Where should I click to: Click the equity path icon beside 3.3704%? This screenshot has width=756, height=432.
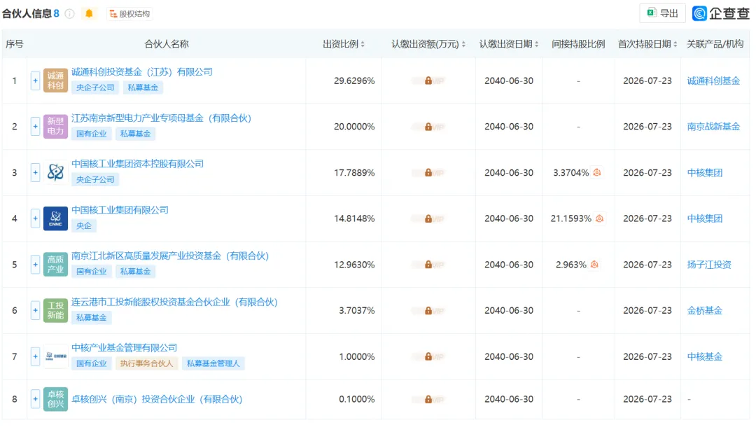(x=597, y=172)
